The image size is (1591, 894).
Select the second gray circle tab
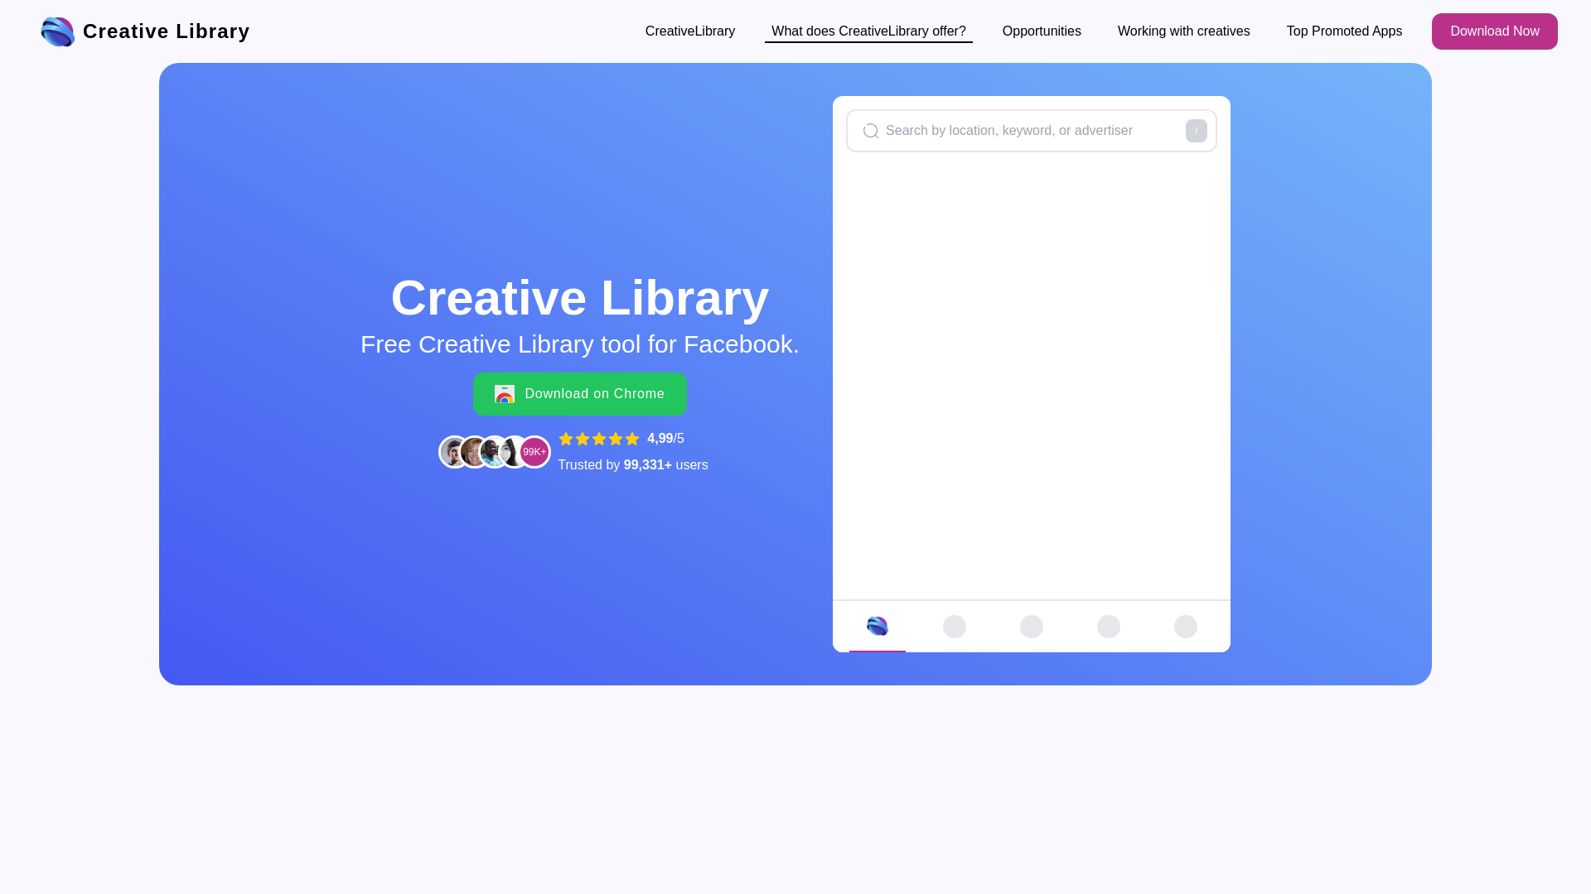coord(954,627)
